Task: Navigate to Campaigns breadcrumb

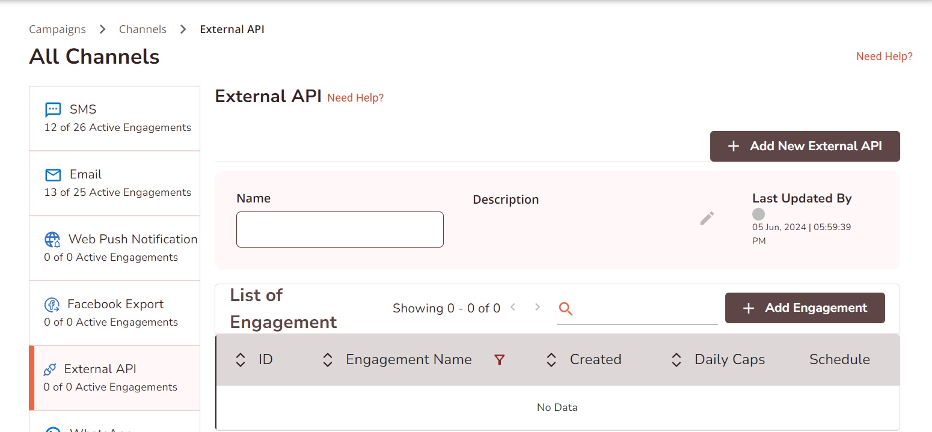Action: (57, 29)
